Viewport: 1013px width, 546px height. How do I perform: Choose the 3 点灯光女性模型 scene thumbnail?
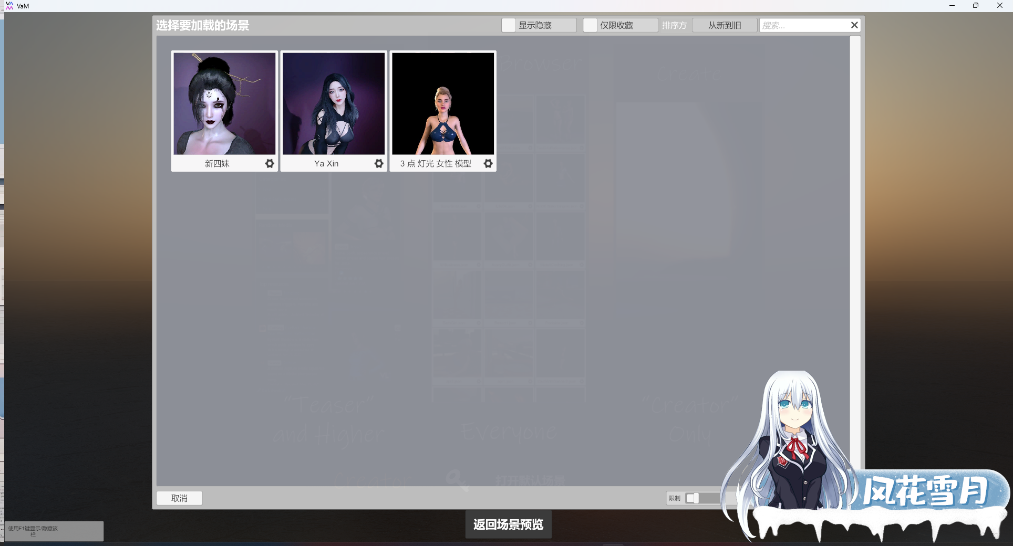point(443,103)
